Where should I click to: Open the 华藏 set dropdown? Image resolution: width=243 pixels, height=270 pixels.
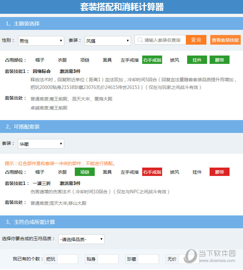(x=41, y=144)
